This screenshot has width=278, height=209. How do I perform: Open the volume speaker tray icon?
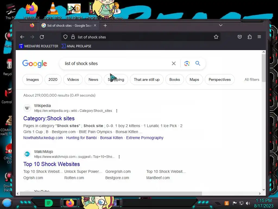point(248,203)
